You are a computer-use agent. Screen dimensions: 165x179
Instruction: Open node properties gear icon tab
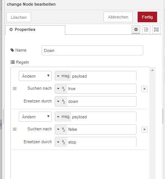point(136,29)
